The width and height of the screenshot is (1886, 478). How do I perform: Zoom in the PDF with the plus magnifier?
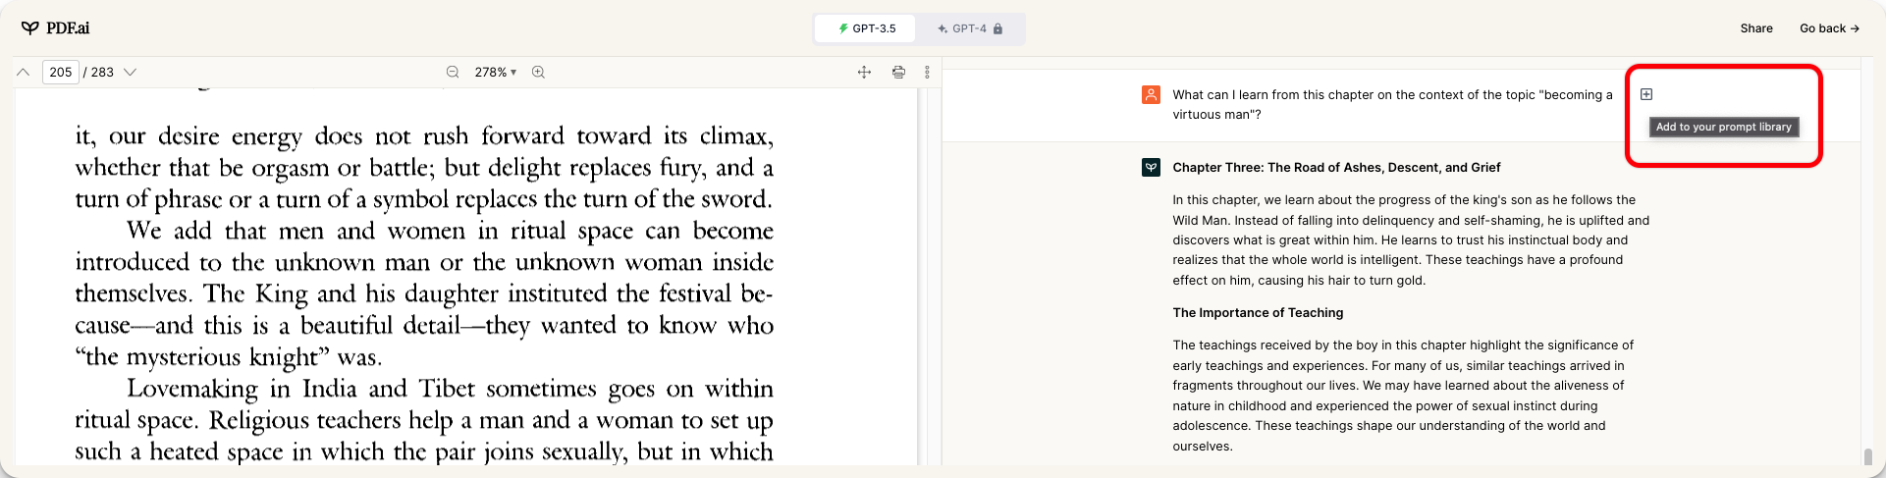click(x=538, y=72)
